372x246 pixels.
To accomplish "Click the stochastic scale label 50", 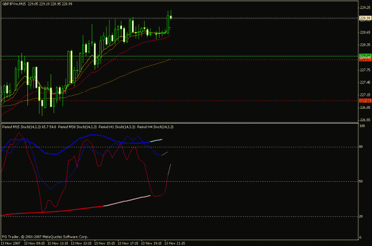I will pyautogui.click(x=361, y=181).
